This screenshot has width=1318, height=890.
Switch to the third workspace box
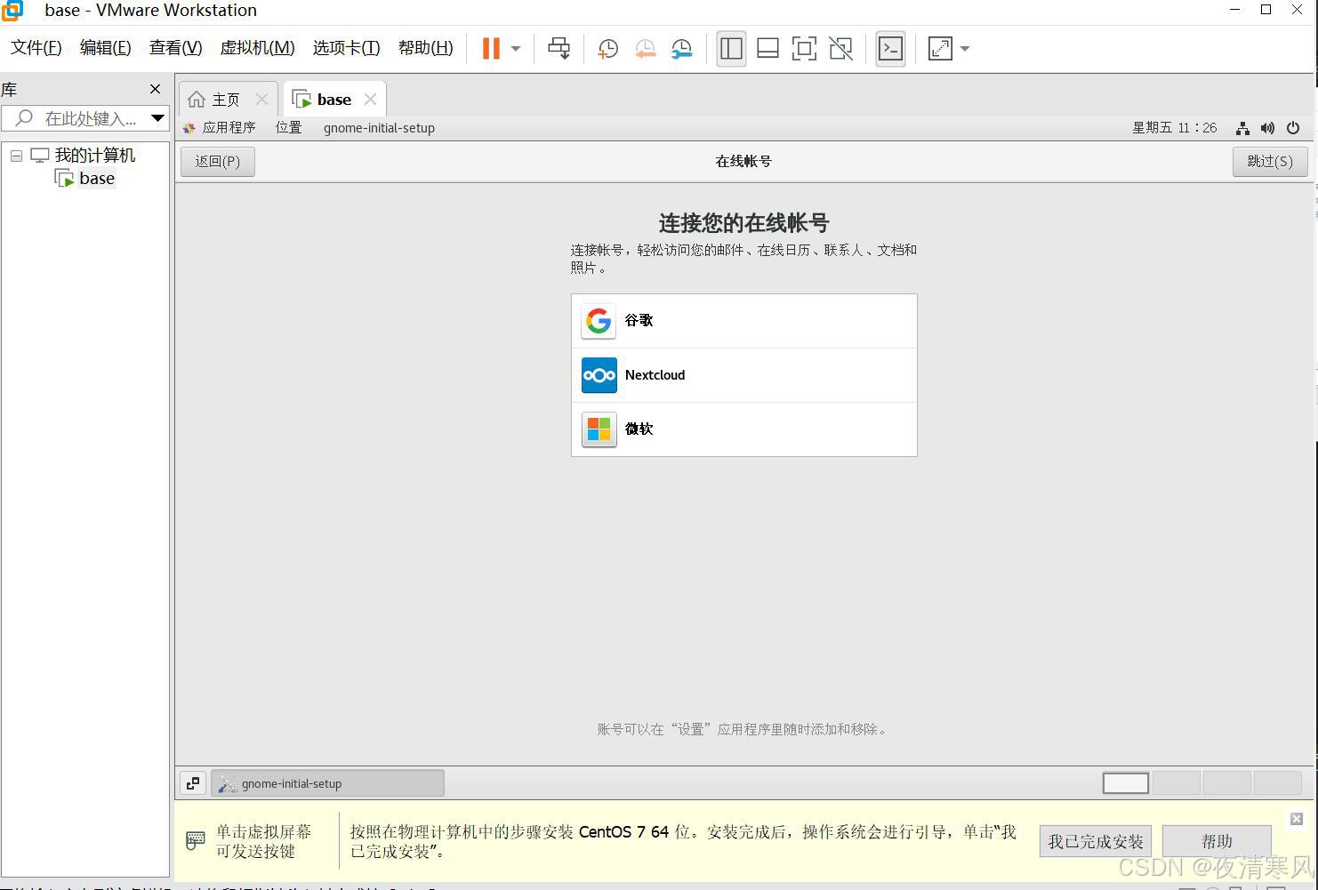pyautogui.click(x=1227, y=783)
